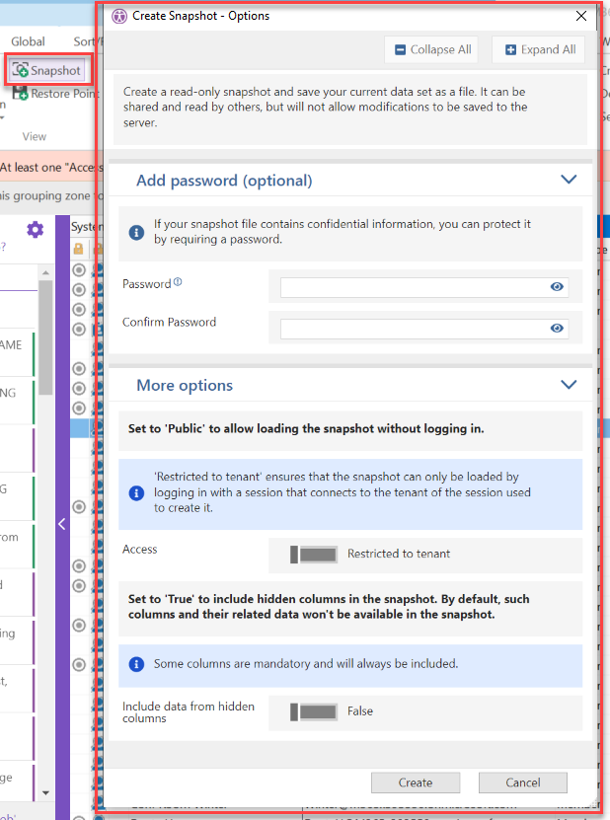The width and height of the screenshot is (610, 820).
Task: Click the Snapshot camera icon in ribbon
Action: [20, 71]
